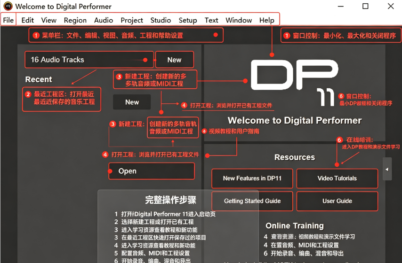Click the Open project button
The image size is (402, 263).
[x=152, y=171]
